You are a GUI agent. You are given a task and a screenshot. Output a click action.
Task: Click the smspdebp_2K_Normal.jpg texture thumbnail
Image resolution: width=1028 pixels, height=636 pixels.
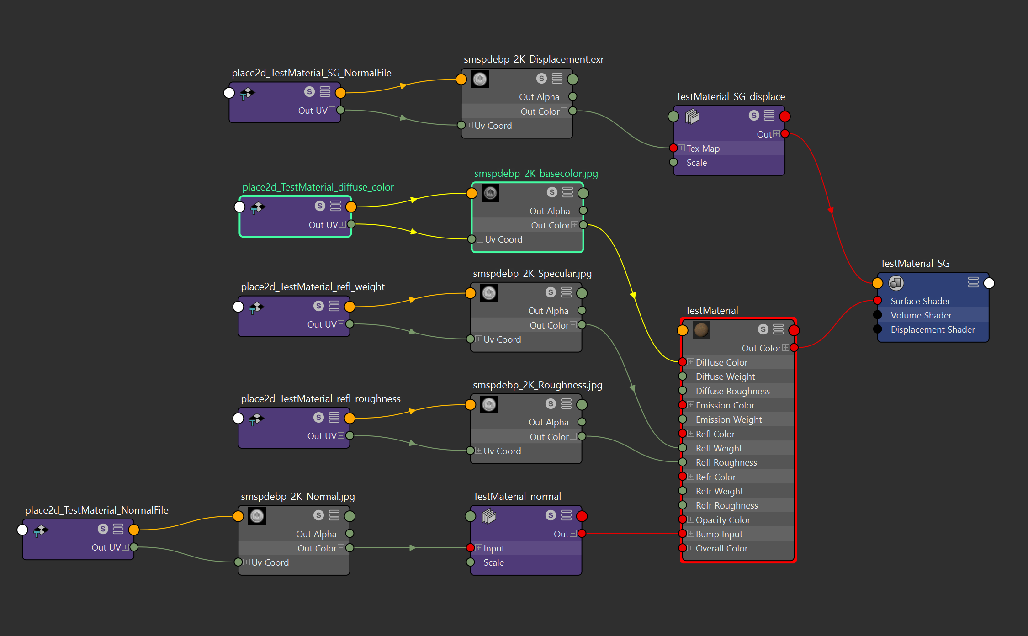coord(257,516)
